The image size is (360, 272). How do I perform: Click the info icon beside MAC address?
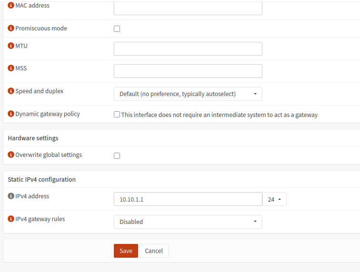coord(11,6)
